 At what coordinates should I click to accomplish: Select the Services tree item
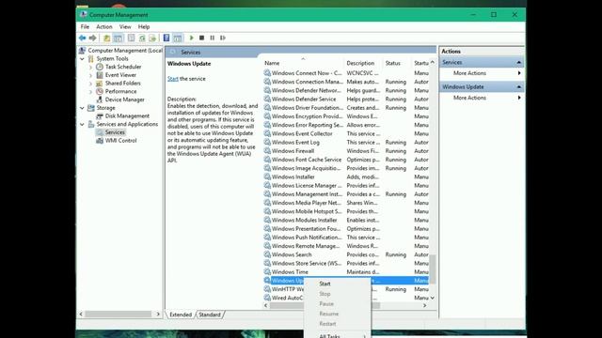click(115, 132)
